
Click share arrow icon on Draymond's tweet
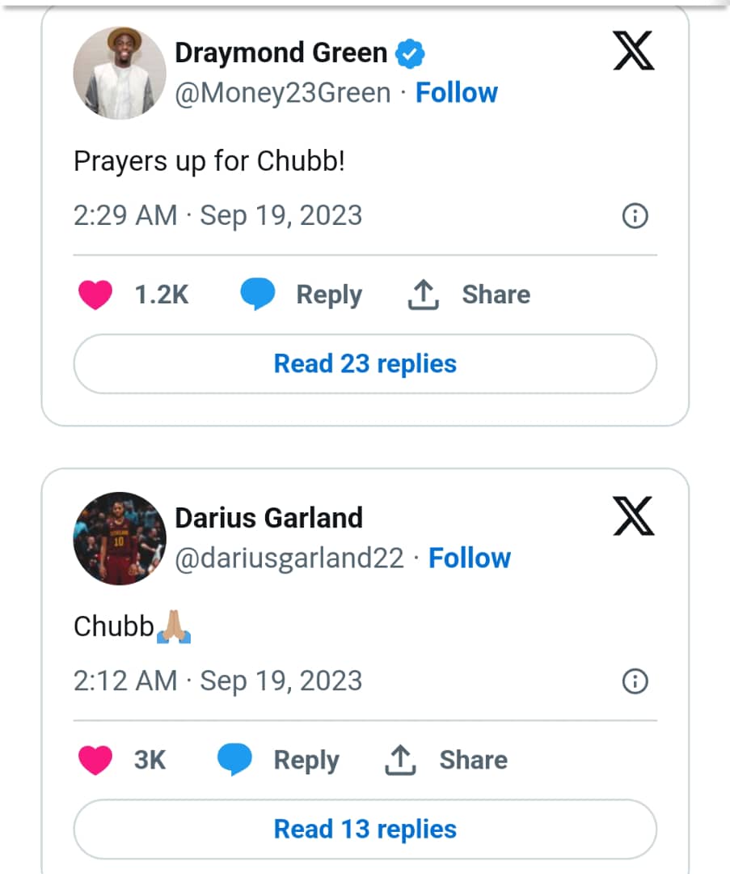[x=423, y=295]
